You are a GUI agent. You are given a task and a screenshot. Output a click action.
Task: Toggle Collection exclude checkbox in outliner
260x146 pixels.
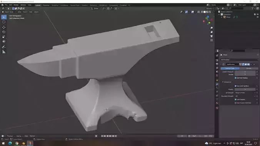tap(255, 15)
